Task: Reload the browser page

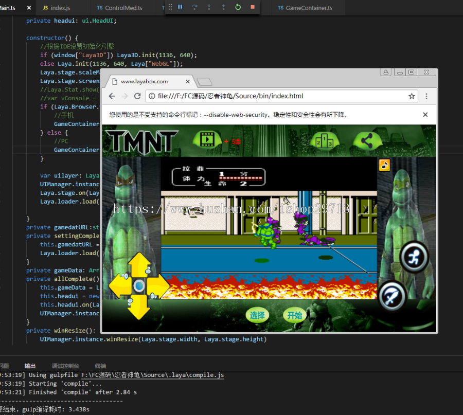Action: (137, 96)
